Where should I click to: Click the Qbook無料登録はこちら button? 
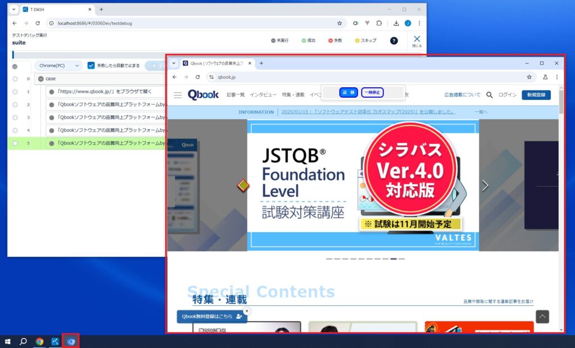[x=212, y=317]
